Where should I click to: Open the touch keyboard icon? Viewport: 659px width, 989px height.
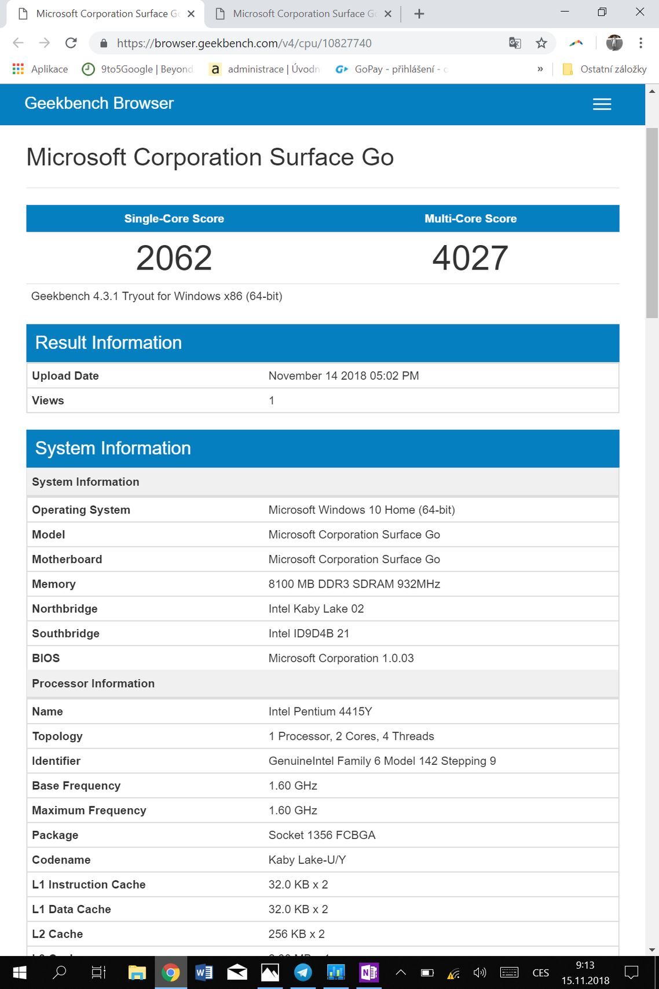[x=509, y=973]
